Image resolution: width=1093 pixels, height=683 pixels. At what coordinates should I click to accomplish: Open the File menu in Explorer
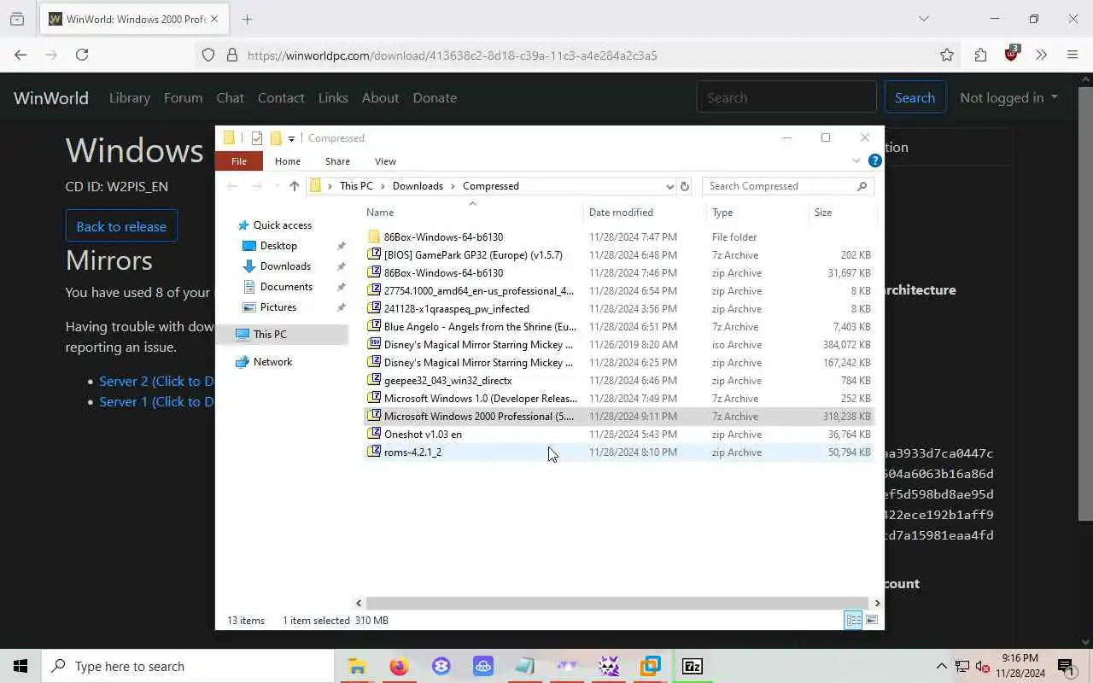click(239, 161)
